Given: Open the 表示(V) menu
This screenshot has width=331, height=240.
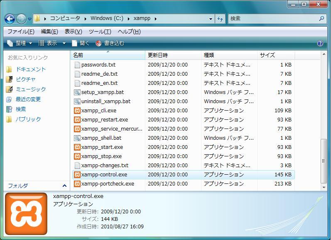Looking at the screenshot, I should coord(73,32).
